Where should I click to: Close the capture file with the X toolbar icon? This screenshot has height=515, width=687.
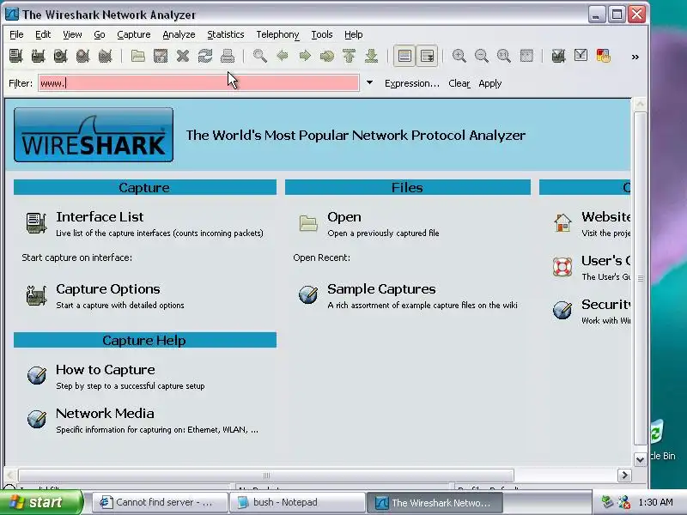point(183,56)
